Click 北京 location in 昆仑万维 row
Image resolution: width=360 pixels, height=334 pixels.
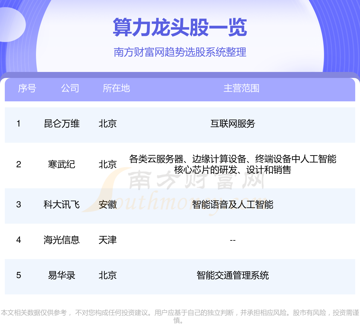pyautogui.click(x=108, y=124)
